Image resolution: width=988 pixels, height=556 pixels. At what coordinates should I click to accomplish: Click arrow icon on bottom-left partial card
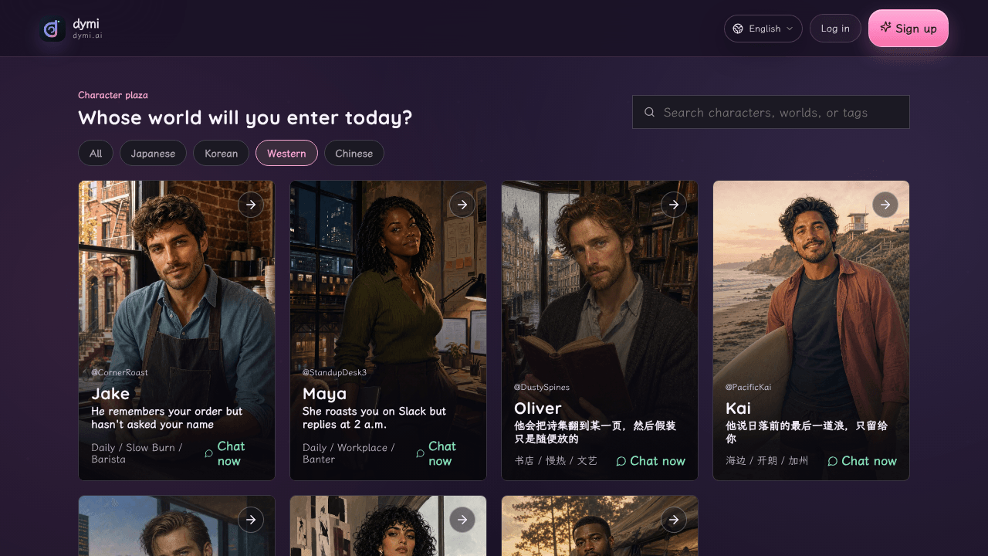(x=251, y=520)
